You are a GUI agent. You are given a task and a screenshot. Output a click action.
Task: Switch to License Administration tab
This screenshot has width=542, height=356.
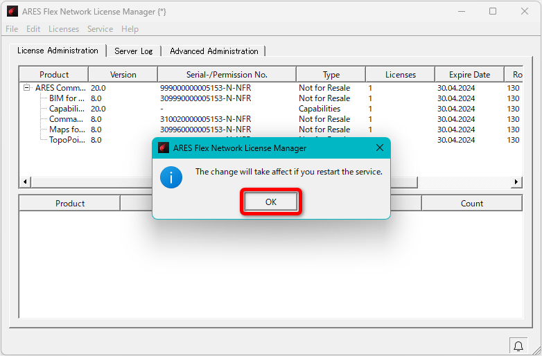click(58, 51)
